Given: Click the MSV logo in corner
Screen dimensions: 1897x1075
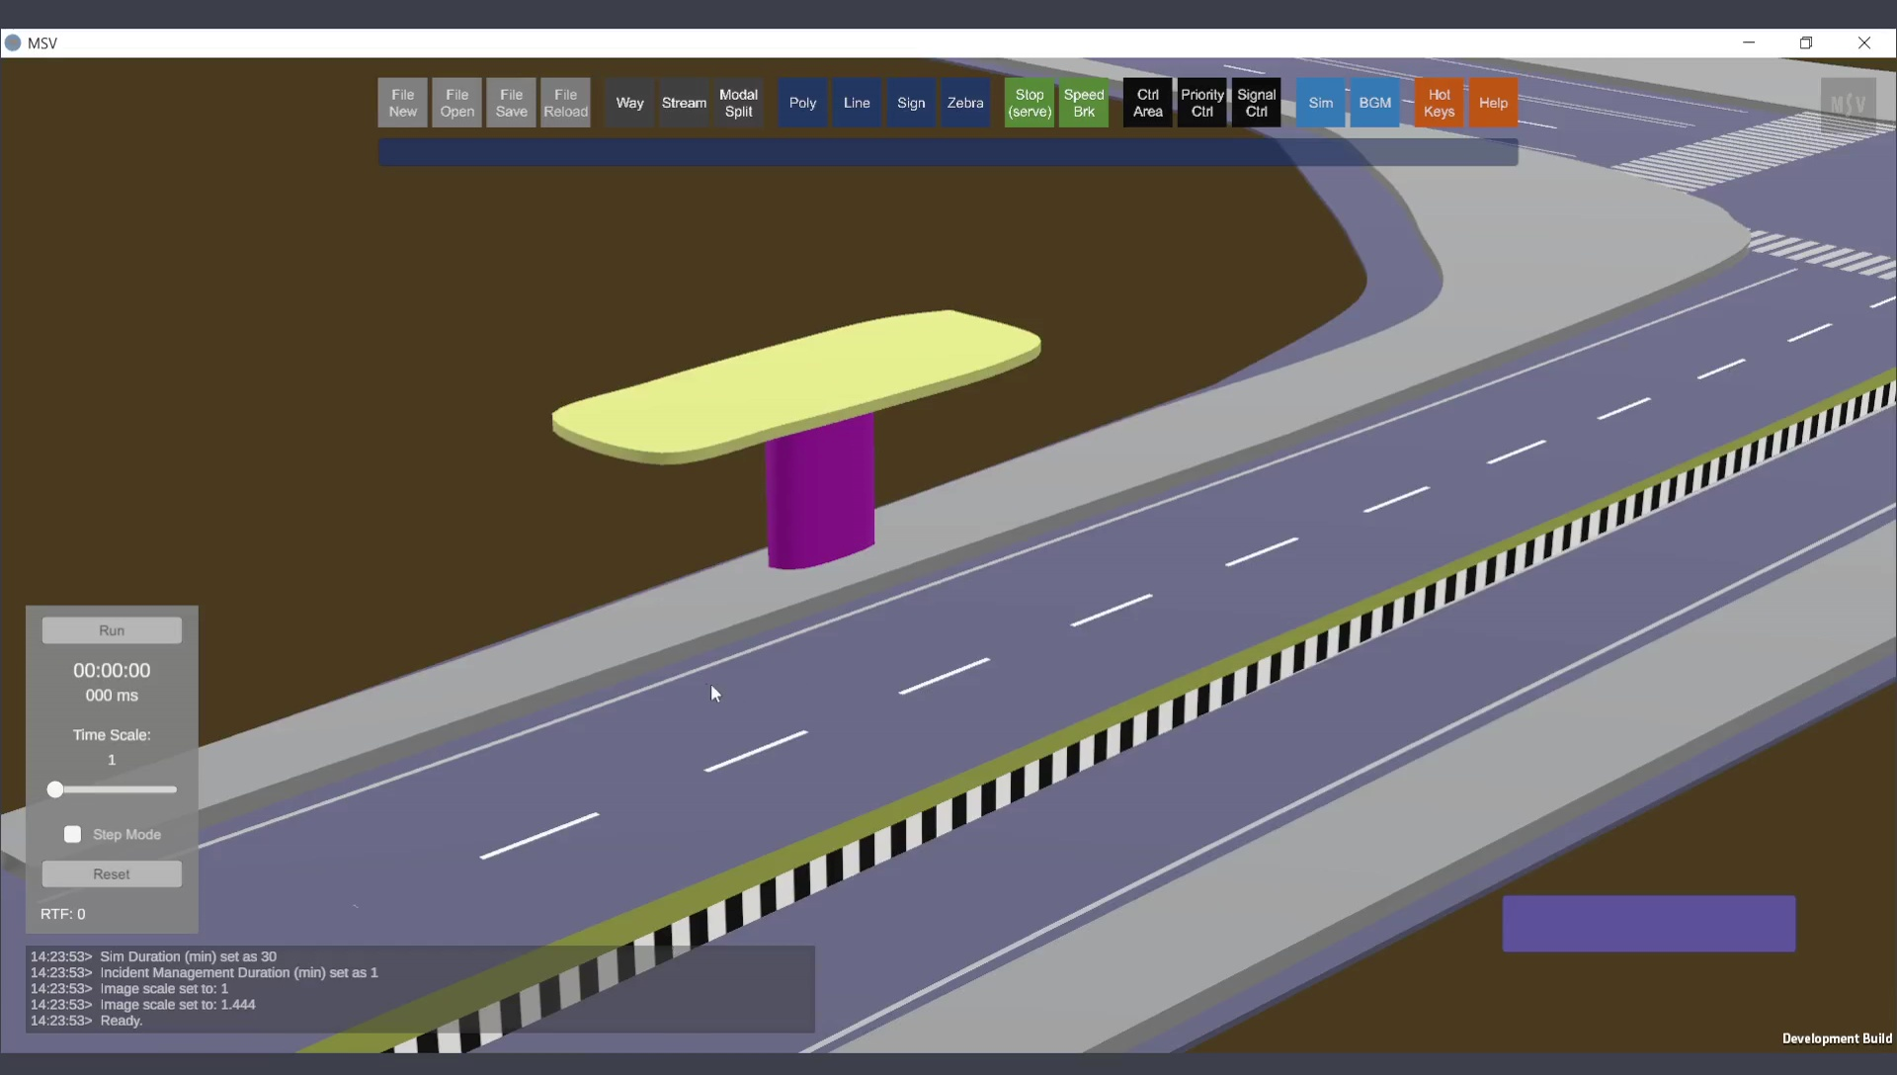Looking at the screenshot, I should tap(1848, 104).
